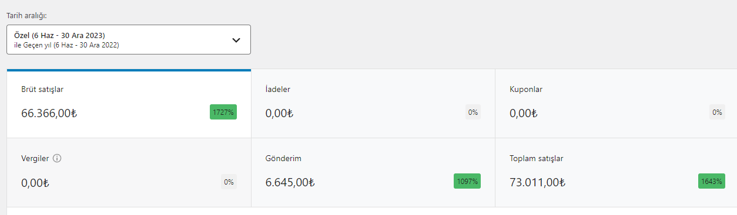Screen dimensions: 737x215
Task: Click the 0,00₺ value under İadeler
Action: coord(280,113)
